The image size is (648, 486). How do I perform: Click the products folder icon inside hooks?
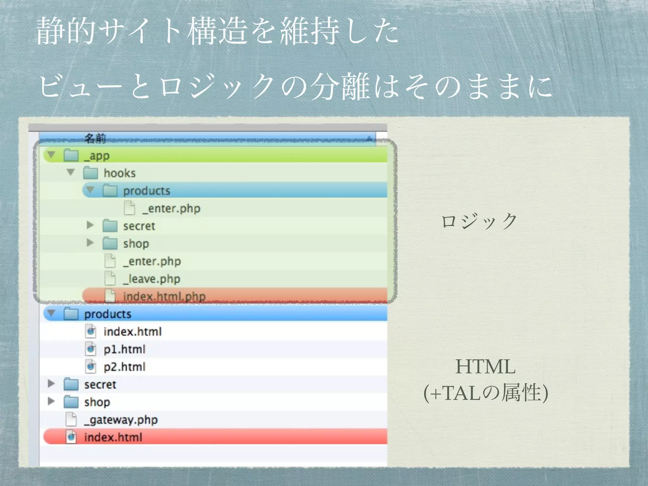point(110,191)
